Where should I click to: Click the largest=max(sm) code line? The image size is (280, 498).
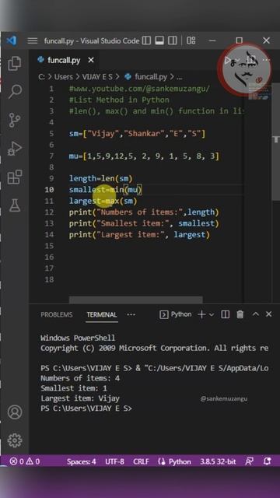pos(103,201)
